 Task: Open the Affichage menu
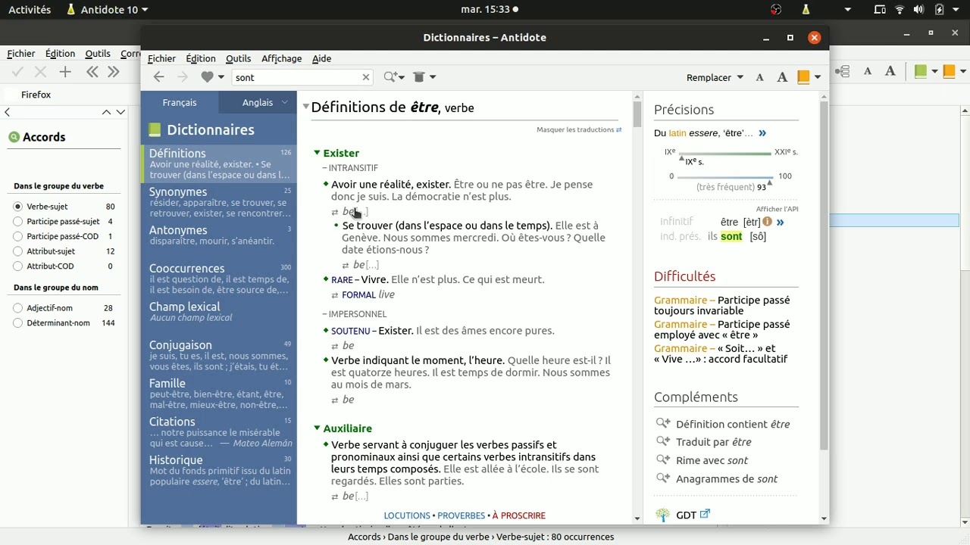[281, 58]
